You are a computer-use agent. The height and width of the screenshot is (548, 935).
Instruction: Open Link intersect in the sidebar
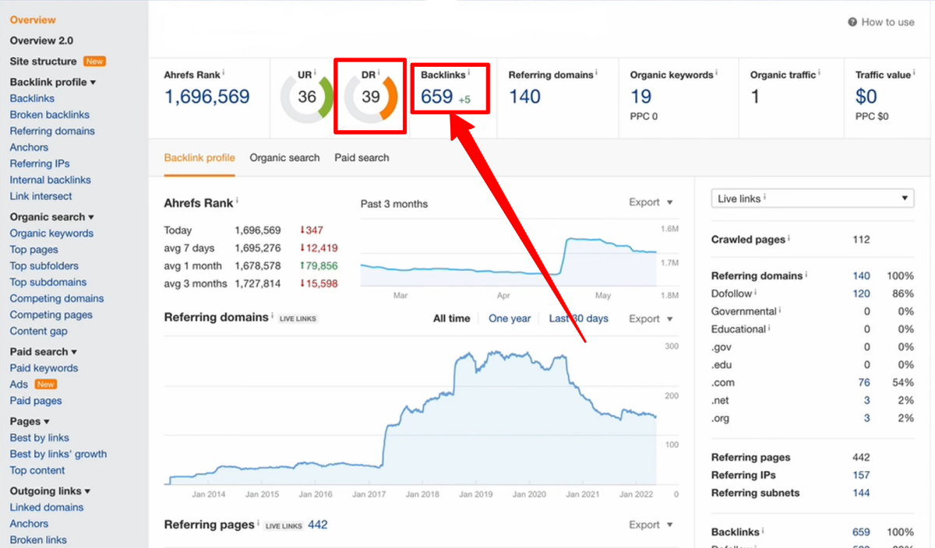(41, 197)
